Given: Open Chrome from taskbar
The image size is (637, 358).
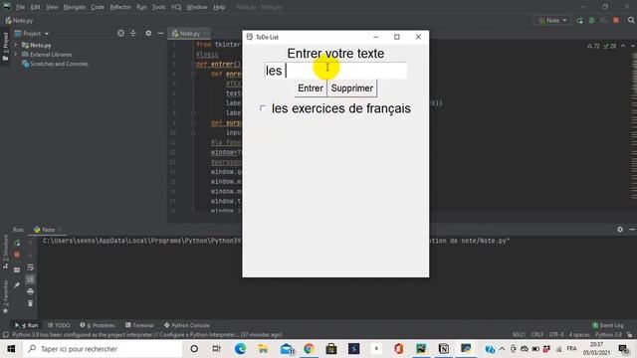Looking at the screenshot, I should click(x=309, y=349).
